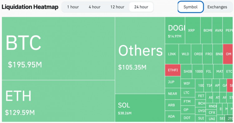The image size is (234, 123).
Task: Click the DOT heatmap tile
Action: 188,118
